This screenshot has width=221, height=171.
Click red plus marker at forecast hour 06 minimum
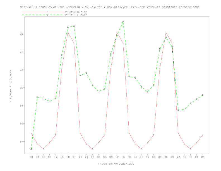(44, 149)
